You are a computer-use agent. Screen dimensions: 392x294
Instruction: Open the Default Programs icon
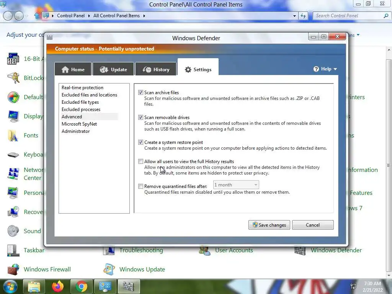(x=13, y=97)
